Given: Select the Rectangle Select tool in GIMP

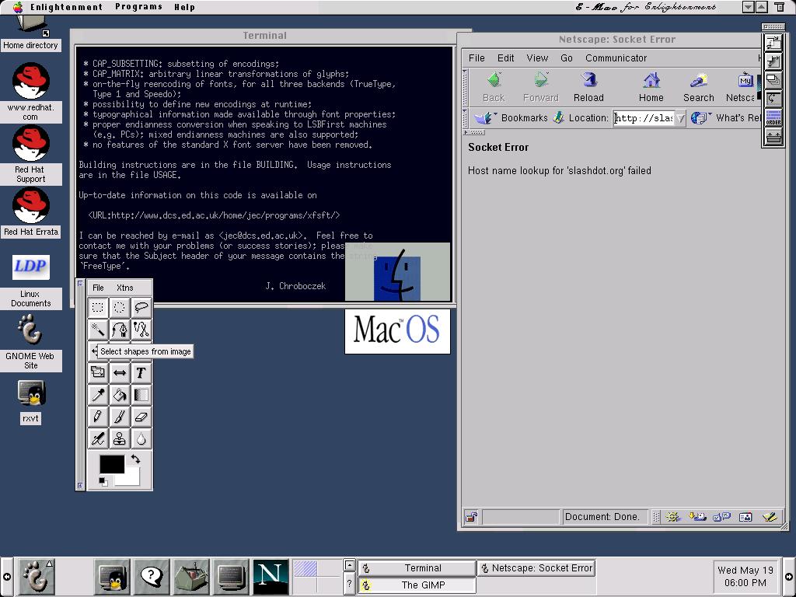Looking at the screenshot, I should click(x=98, y=308).
